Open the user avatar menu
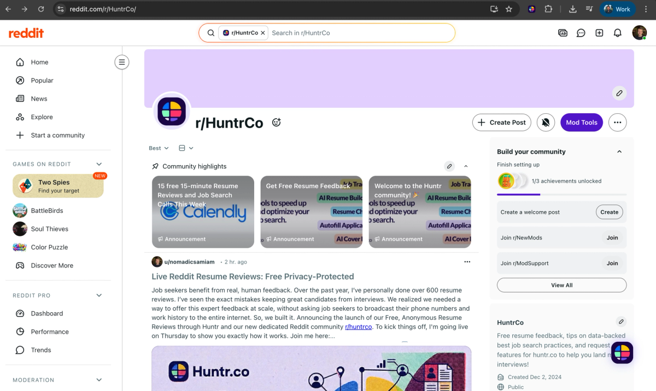 tap(640, 33)
